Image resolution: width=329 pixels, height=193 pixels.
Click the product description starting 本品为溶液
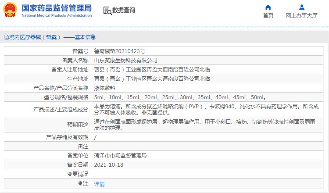207,109
